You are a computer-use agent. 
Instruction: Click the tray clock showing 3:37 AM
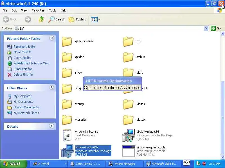pyautogui.click(x=215, y=164)
